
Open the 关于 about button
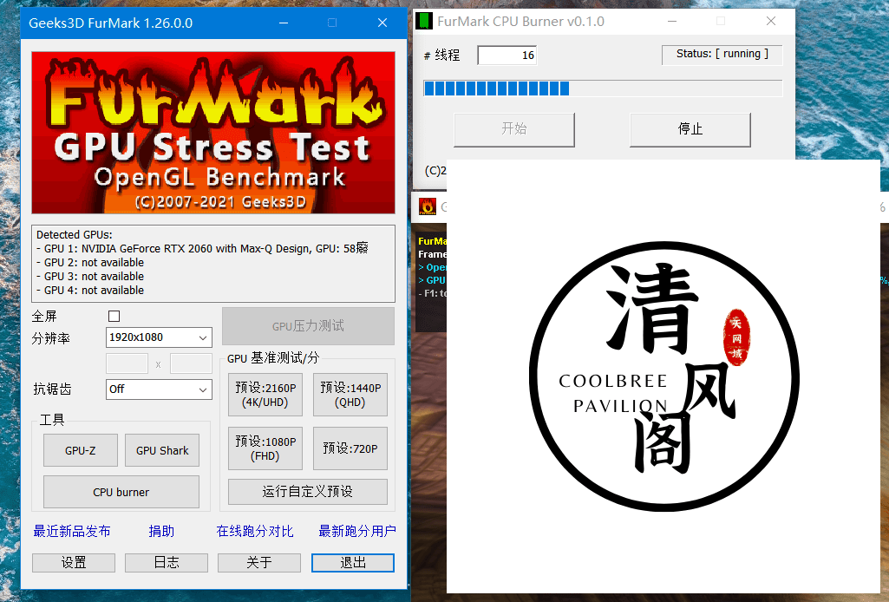tap(259, 562)
